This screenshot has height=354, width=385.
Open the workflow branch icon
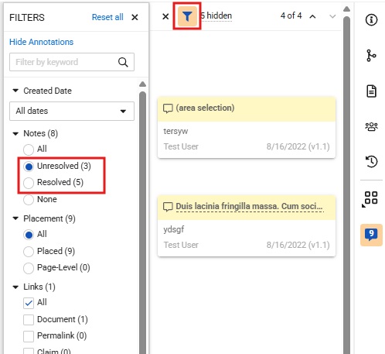[x=371, y=56]
